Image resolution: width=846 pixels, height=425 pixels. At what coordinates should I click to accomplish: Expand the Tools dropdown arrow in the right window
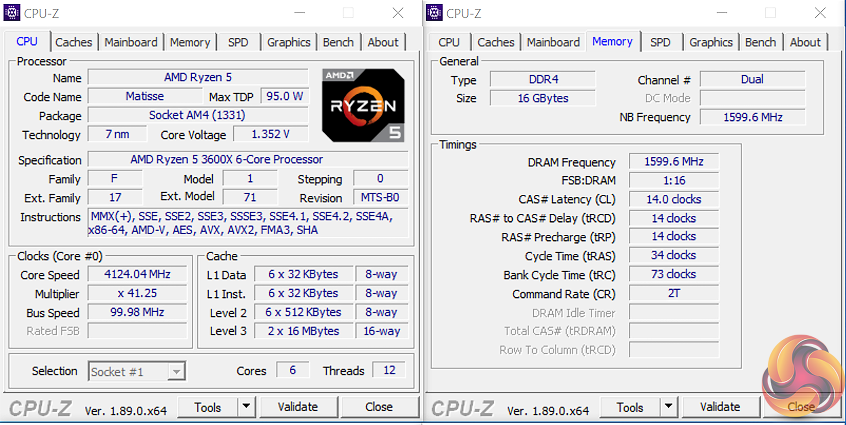coord(668,407)
